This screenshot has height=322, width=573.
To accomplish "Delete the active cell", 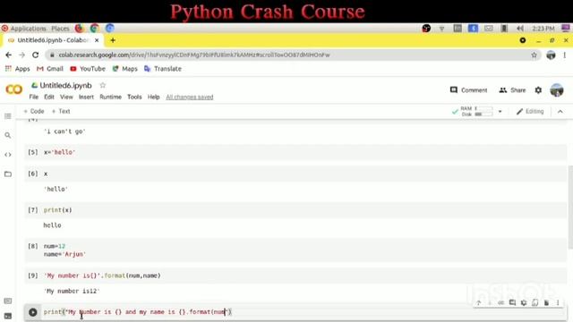I will coord(546,302).
